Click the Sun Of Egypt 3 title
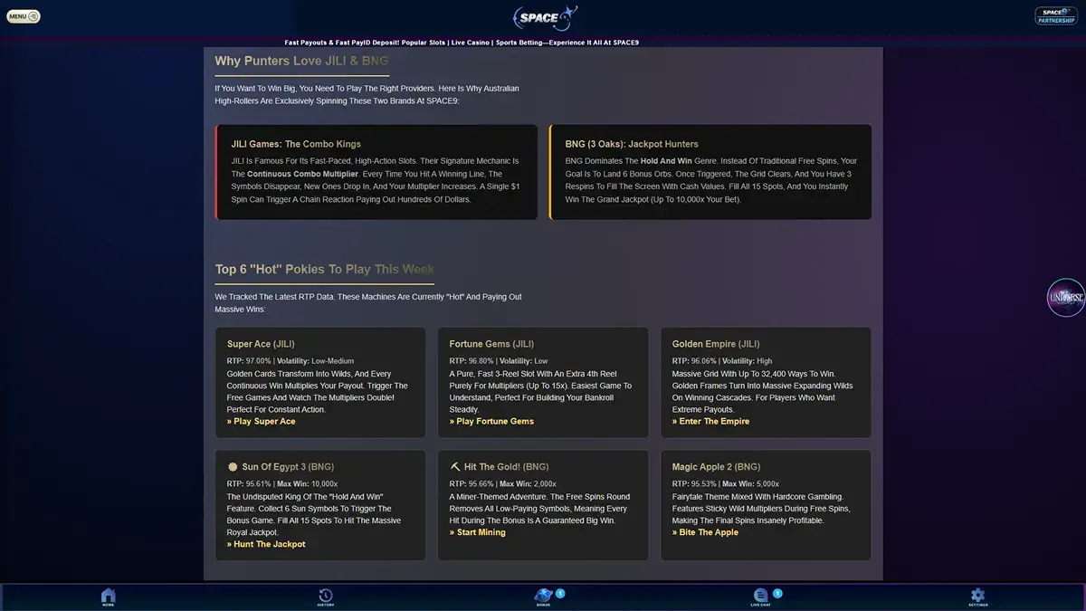1086x611 pixels. [288, 467]
